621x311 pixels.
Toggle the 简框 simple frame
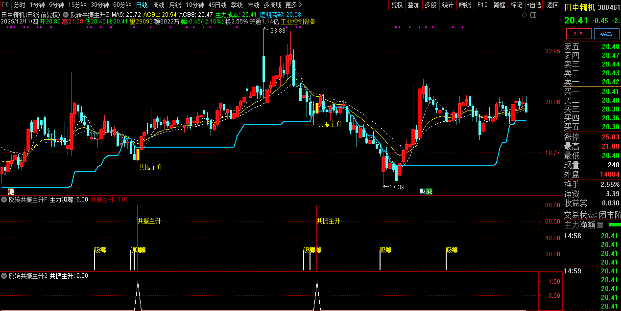point(500,5)
